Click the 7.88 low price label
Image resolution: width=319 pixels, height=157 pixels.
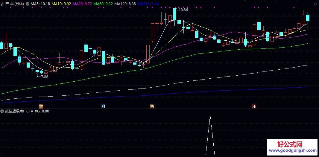tap(44, 77)
